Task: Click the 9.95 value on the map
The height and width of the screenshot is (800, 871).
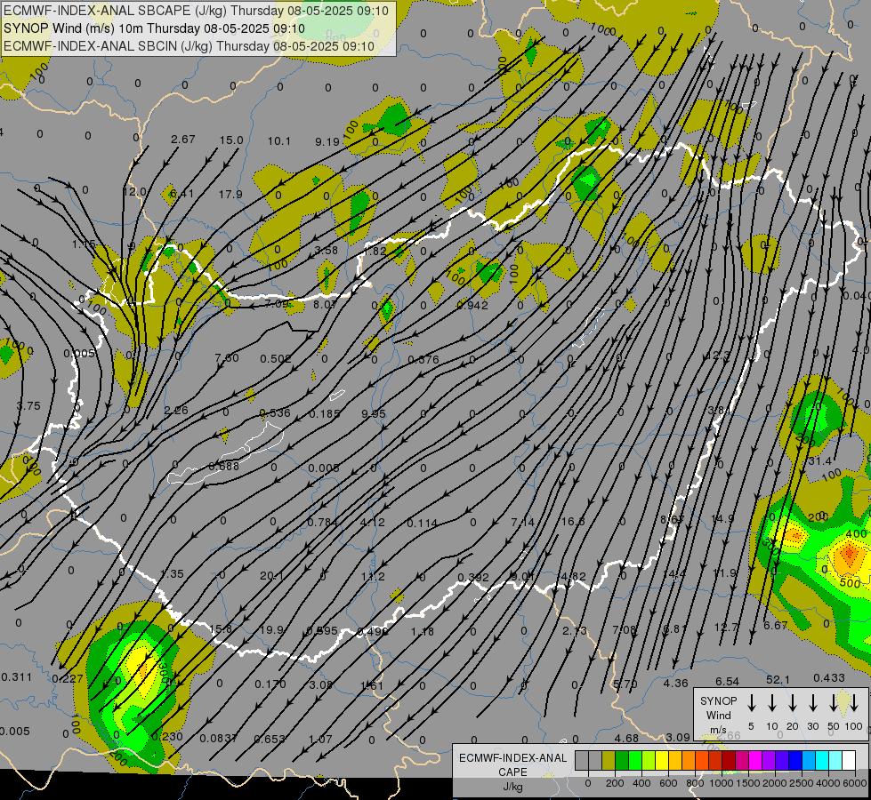Action: (x=374, y=413)
